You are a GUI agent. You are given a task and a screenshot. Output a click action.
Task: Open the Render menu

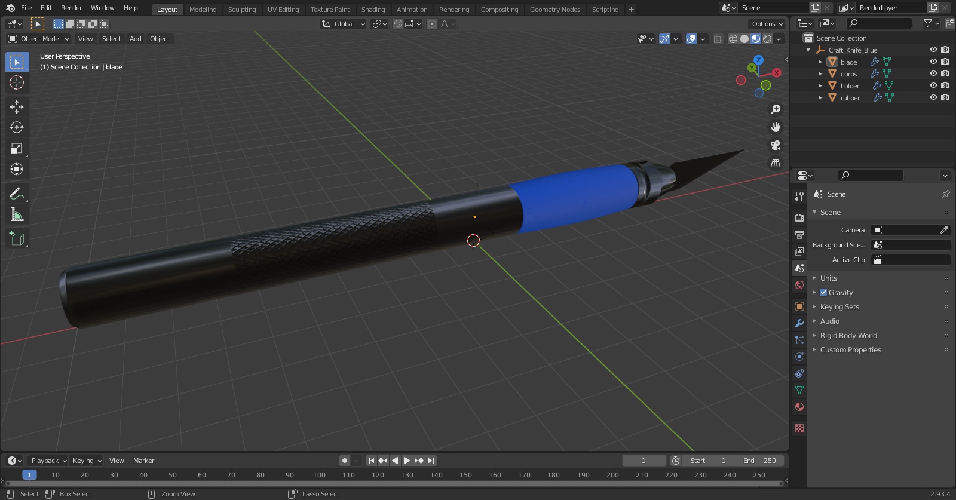[72, 8]
